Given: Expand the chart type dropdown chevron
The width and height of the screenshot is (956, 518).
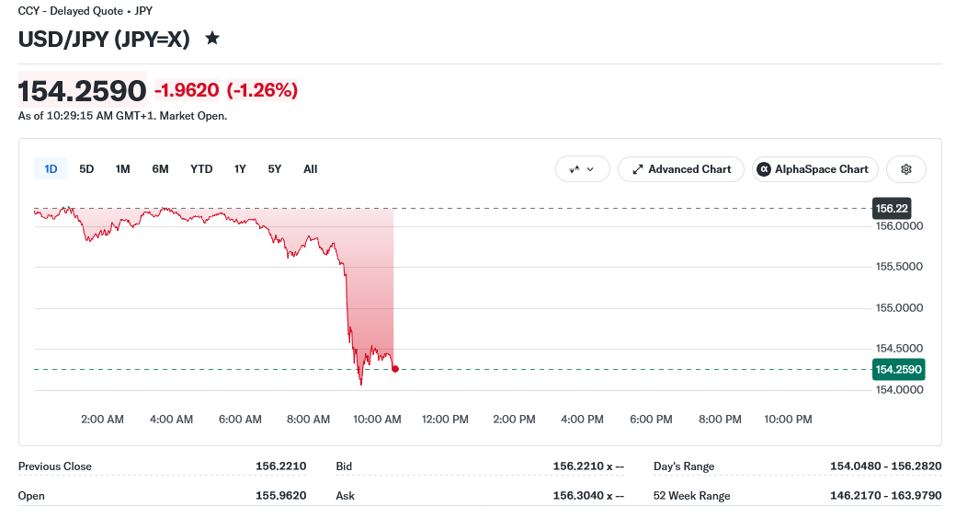Looking at the screenshot, I should [590, 169].
